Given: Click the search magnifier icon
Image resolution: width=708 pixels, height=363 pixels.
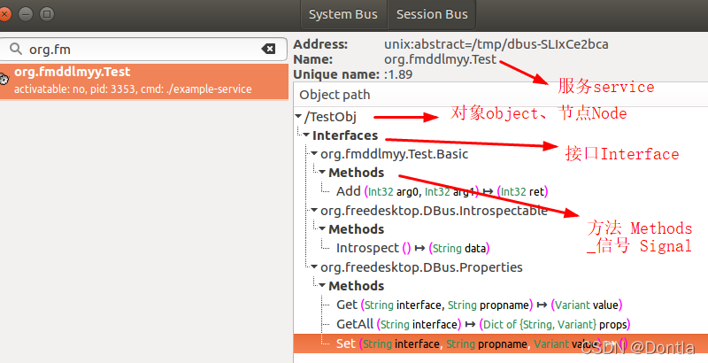Looking at the screenshot, I should [x=16, y=49].
